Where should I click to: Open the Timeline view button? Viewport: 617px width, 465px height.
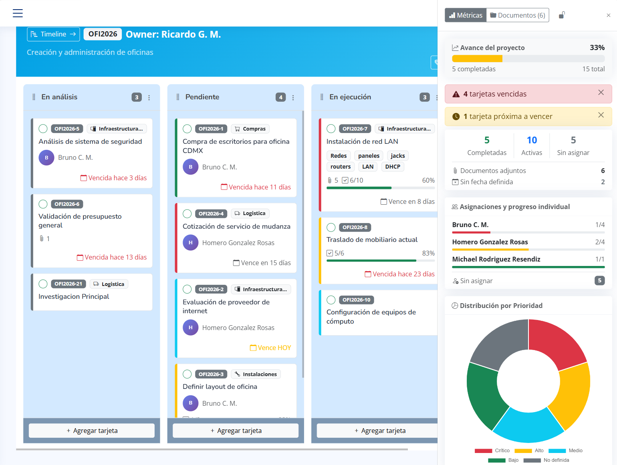pos(53,34)
